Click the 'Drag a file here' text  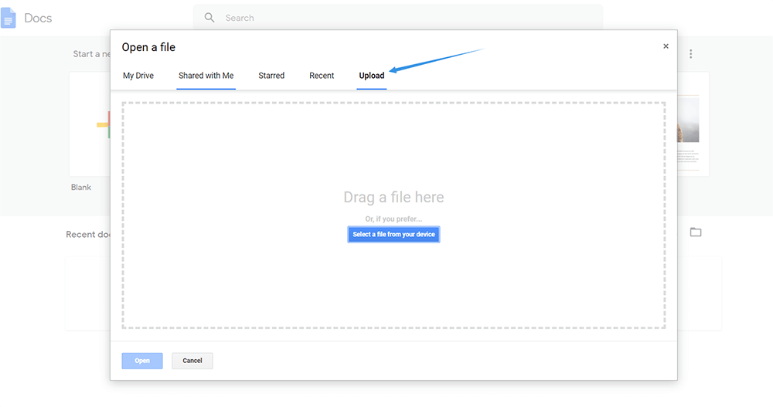(393, 198)
